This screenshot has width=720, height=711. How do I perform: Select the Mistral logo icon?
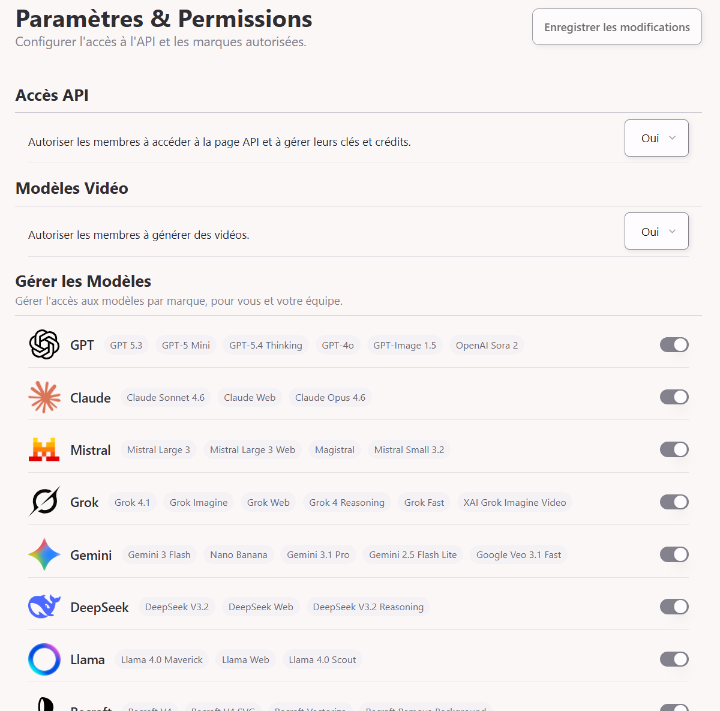pyautogui.click(x=44, y=449)
